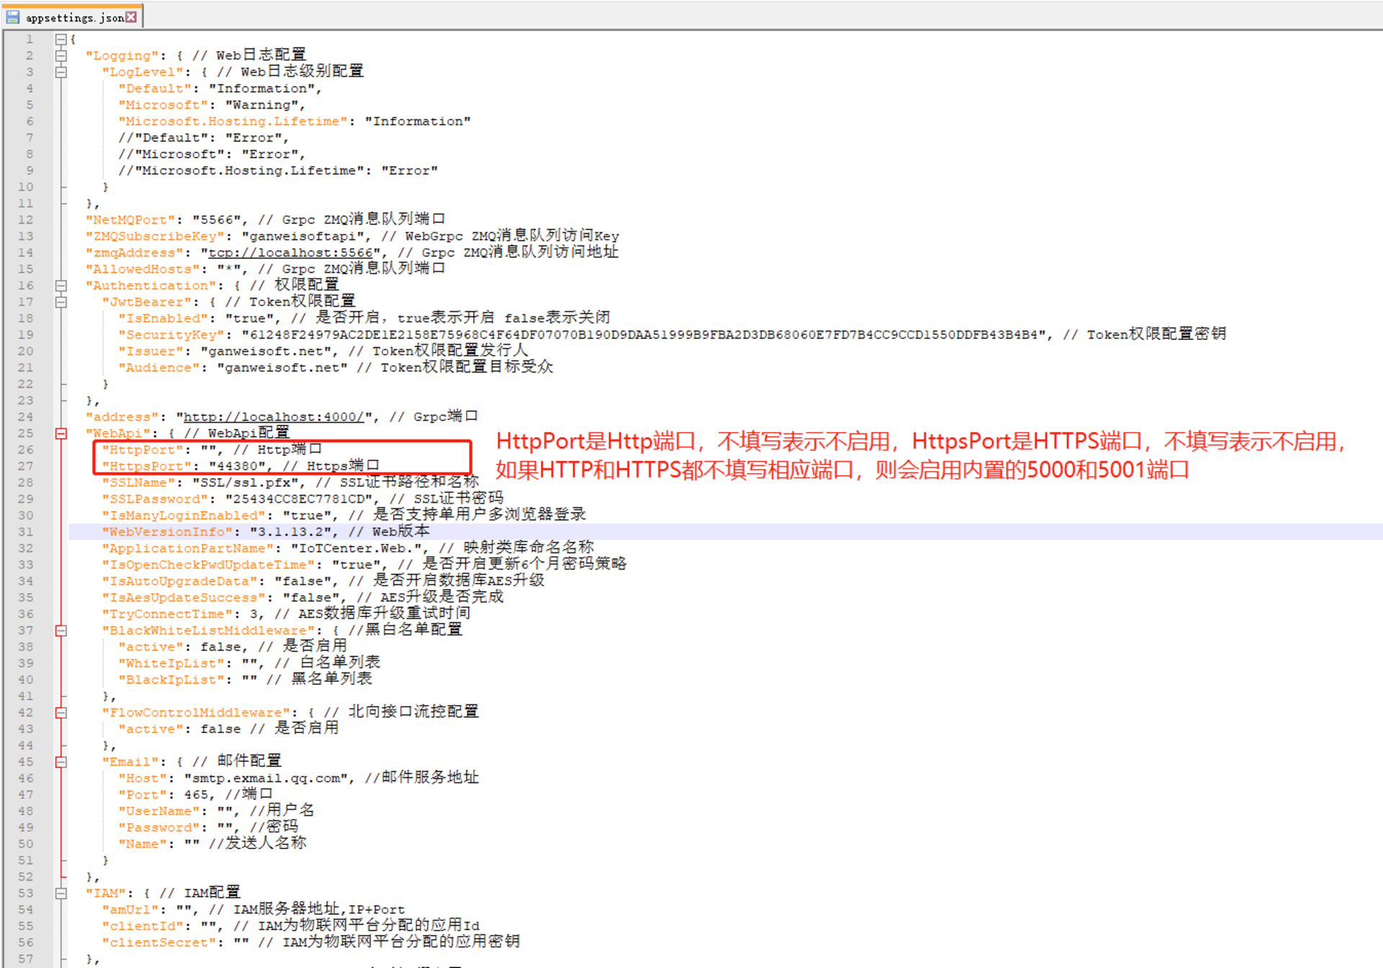Click the "44380" HttpsPort value

coord(236,466)
